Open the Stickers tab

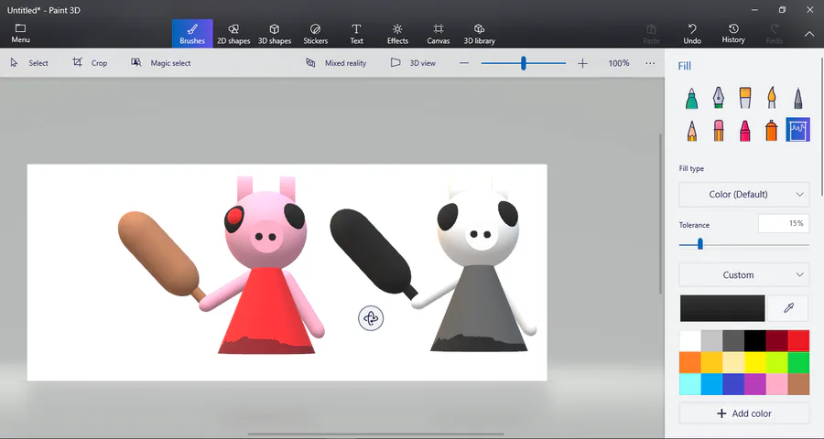(x=315, y=34)
